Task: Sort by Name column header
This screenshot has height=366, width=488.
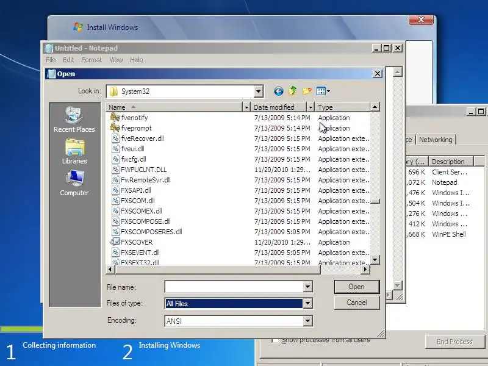Action: click(174, 107)
